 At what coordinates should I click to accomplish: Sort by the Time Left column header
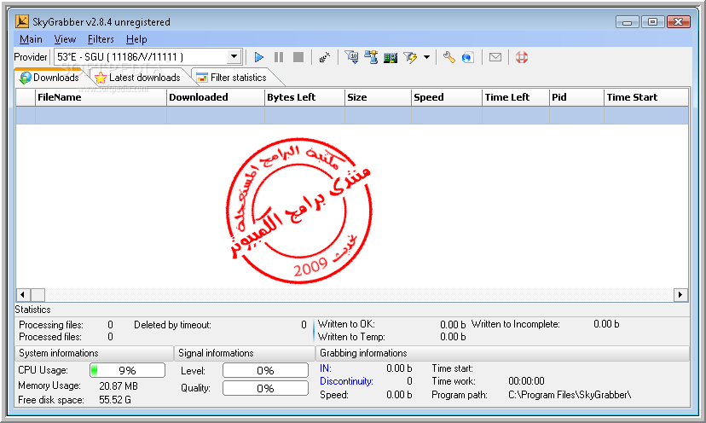tap(516, 97)
